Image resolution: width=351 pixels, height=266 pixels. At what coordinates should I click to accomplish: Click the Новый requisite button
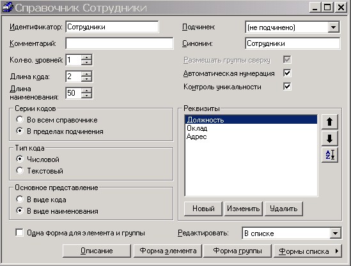point(203,209)
